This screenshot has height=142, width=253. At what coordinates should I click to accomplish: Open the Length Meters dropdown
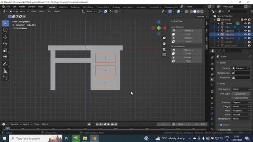[x=241, y=106]
